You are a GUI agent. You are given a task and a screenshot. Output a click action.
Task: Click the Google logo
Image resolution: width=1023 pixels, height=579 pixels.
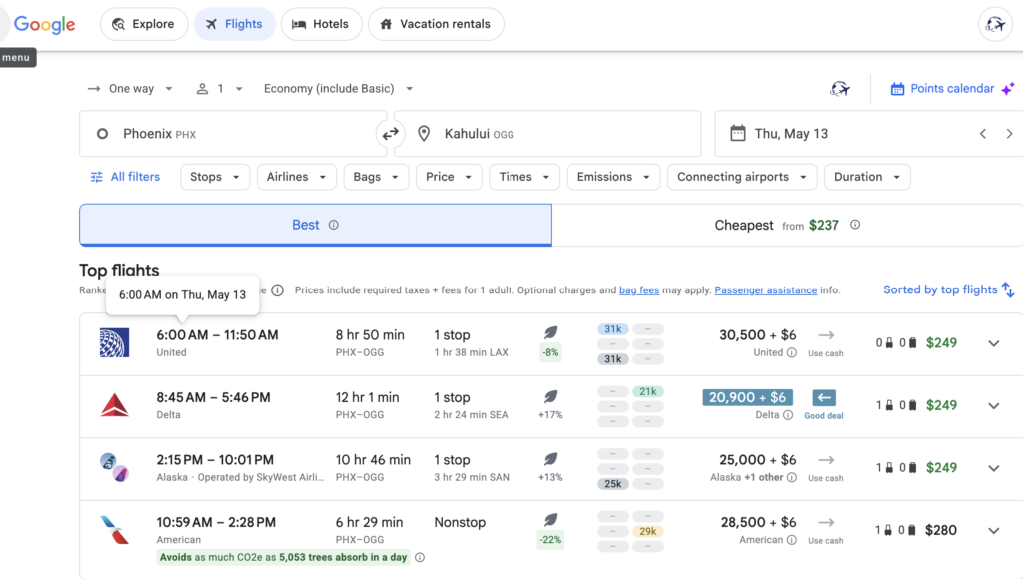click(44, 24)
